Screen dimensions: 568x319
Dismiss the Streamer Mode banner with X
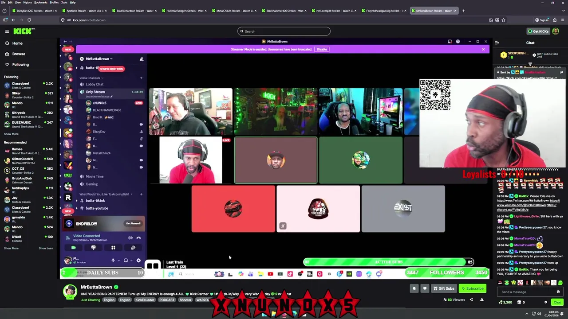click(x=483, y=49)
